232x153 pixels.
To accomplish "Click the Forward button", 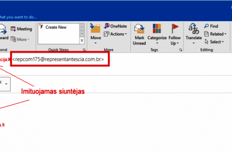I will point(4,32).
